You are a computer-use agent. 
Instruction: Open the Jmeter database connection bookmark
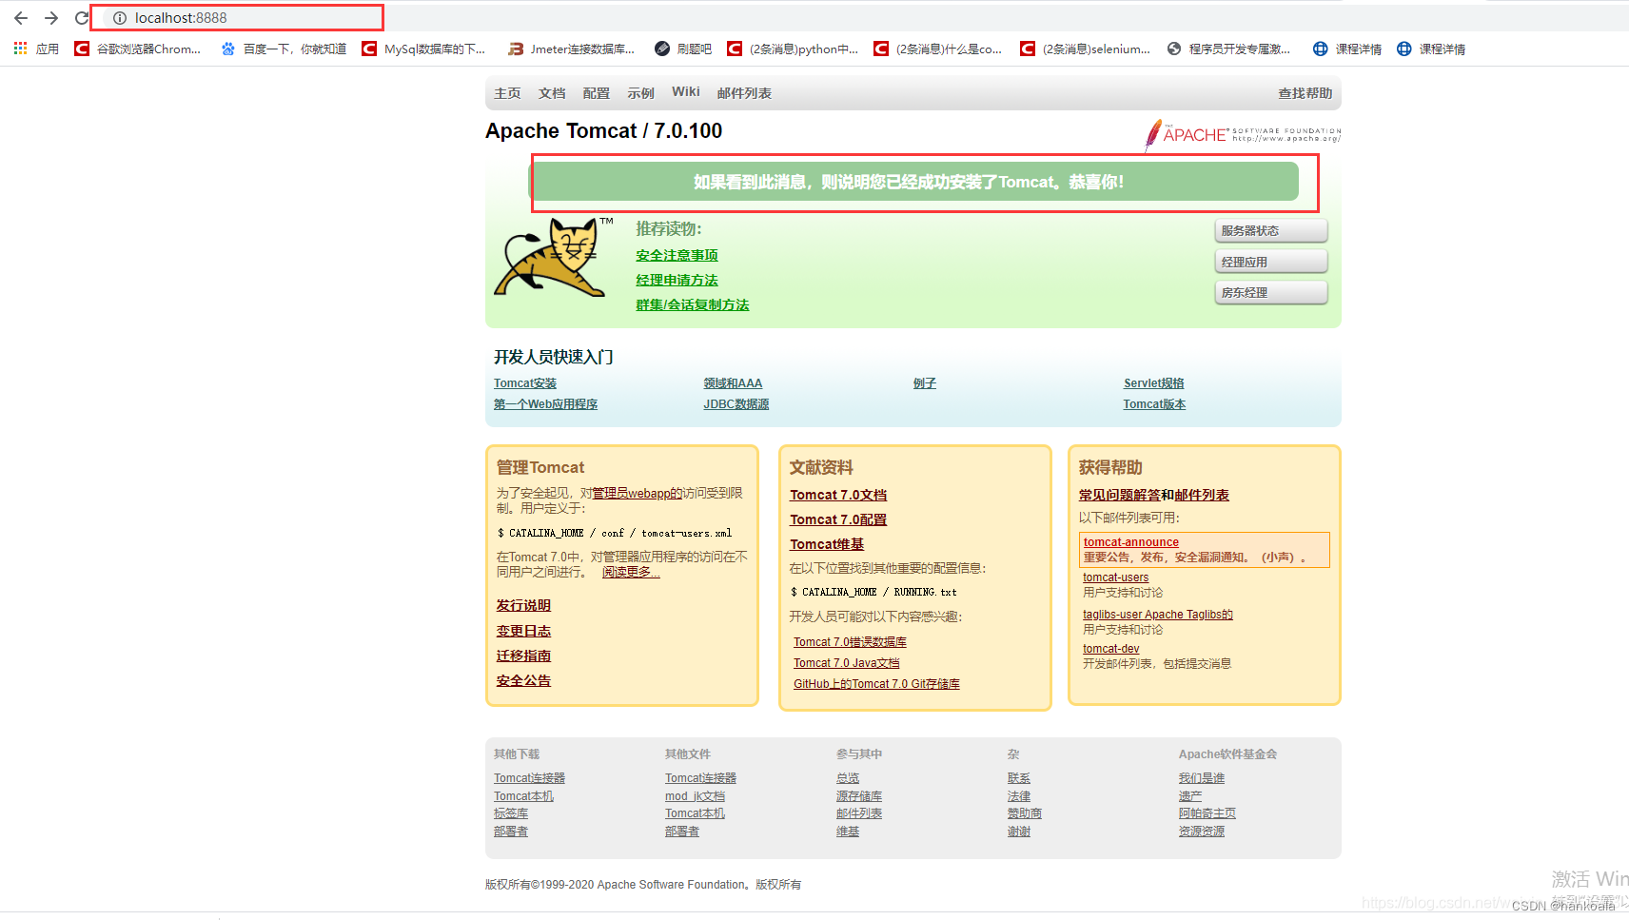click(572, 49)
